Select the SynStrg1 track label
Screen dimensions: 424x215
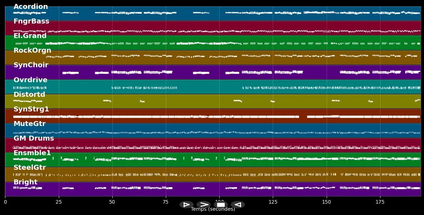tap(31, 109)
